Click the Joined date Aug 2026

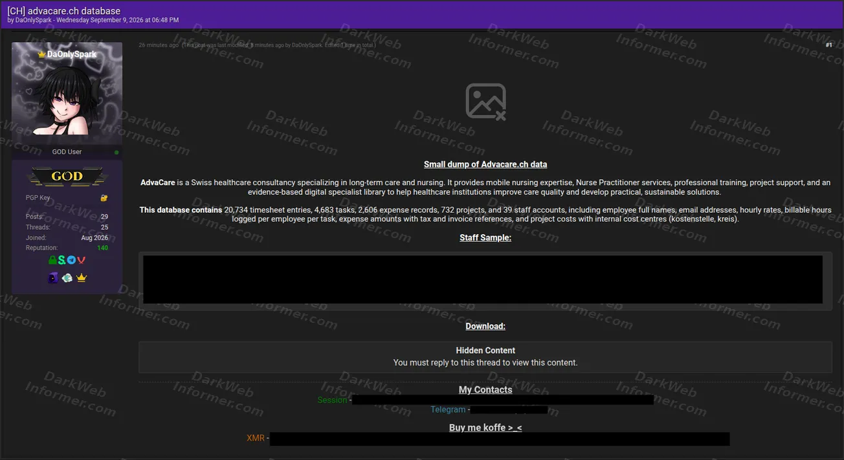pos(94,237)
